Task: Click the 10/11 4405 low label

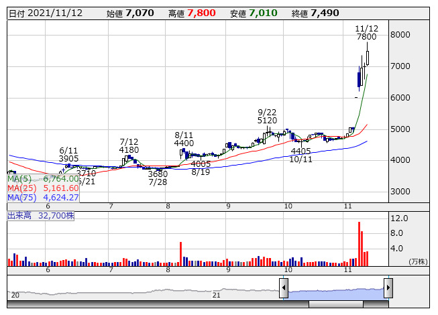Action: coord(302,155)
